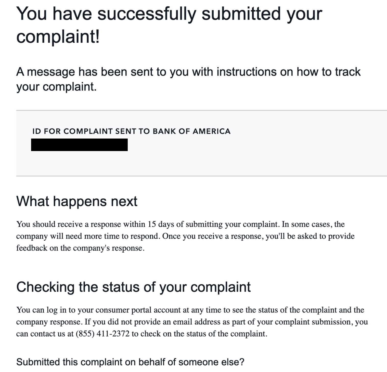Click the "What happens next" heading

click(77, 201)
